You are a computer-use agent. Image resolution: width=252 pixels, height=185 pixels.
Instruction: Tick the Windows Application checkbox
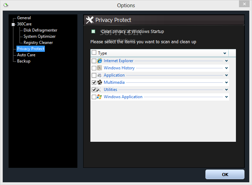94,97
